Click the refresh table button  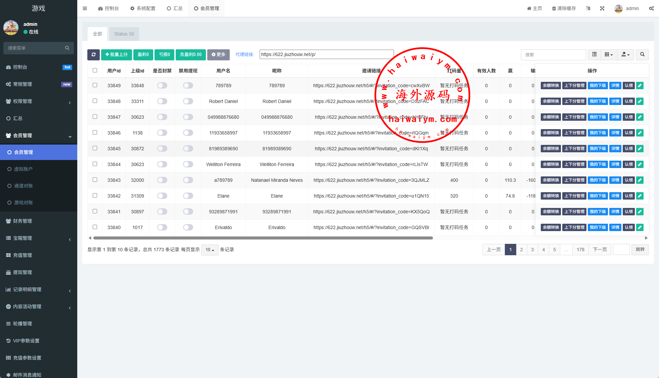(93, 55)
